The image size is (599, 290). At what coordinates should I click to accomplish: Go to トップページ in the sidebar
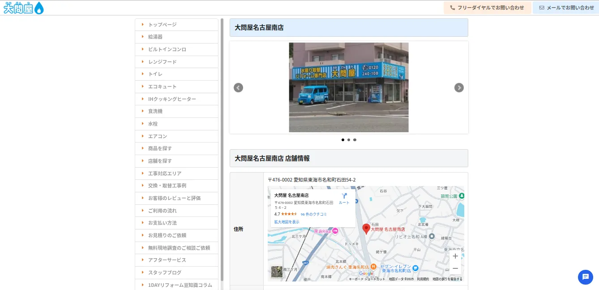point(176,25)
